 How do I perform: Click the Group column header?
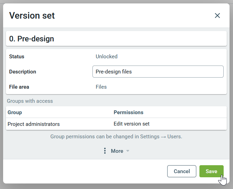15,112
